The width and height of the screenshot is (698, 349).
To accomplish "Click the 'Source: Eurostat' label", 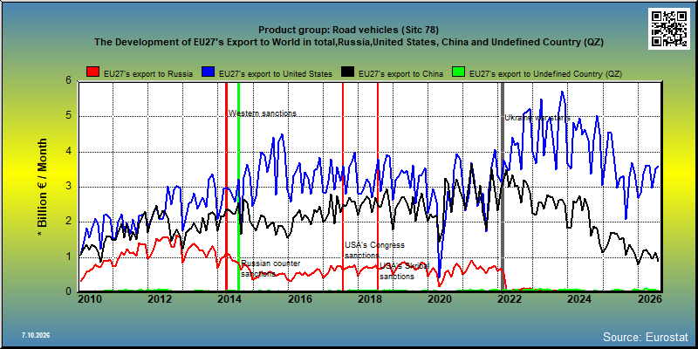I will 646,336.
